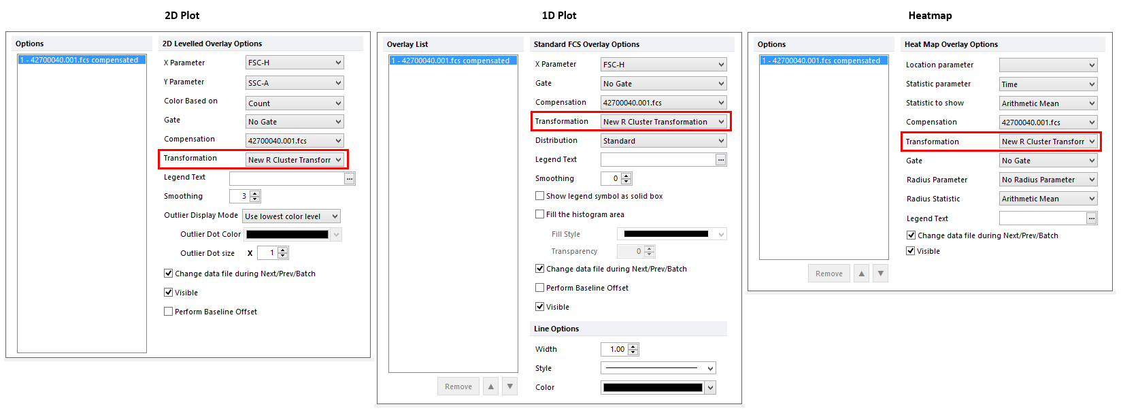Select overlay entry in 2D Plot Options list
The height and width of the screenshot is (411, 1123).
coord(82,60)
